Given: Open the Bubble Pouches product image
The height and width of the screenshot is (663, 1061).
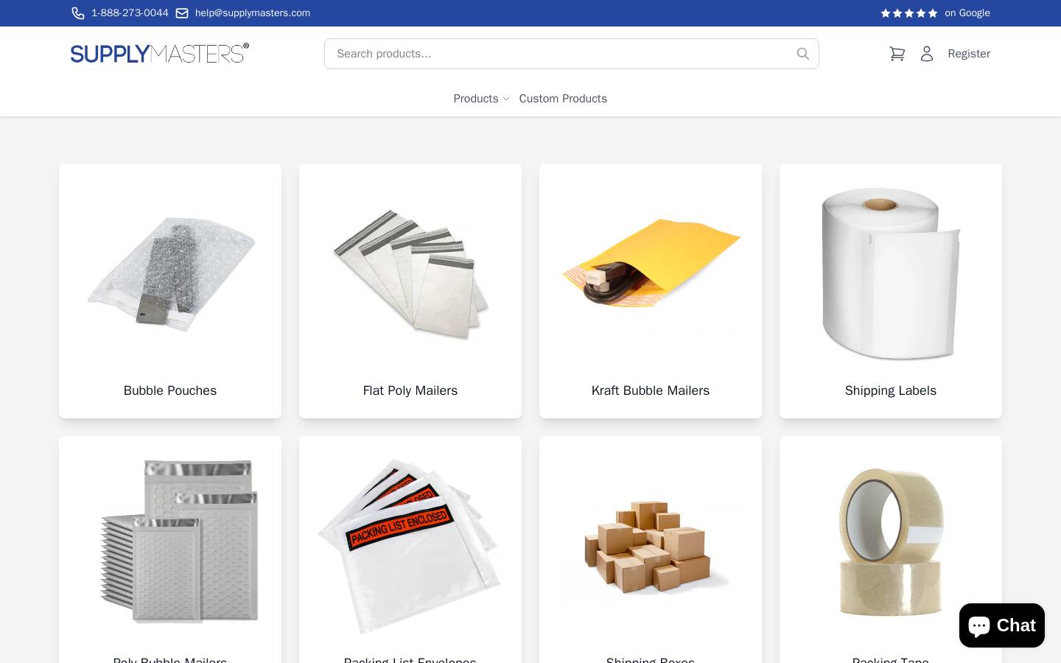Looking at the screenshot, I should click(x=170, y=274).
